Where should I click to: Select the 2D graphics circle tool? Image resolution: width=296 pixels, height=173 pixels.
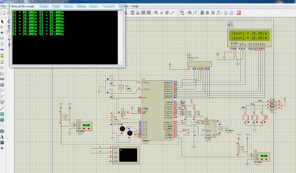2,120
